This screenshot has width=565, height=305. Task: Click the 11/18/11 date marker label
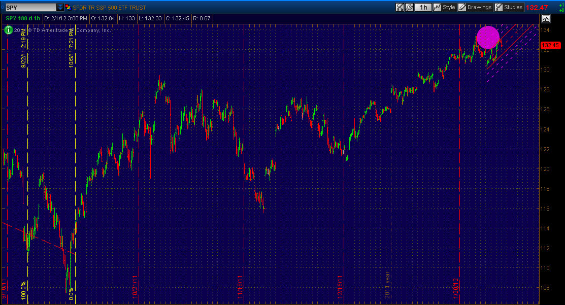pos(240,287)
